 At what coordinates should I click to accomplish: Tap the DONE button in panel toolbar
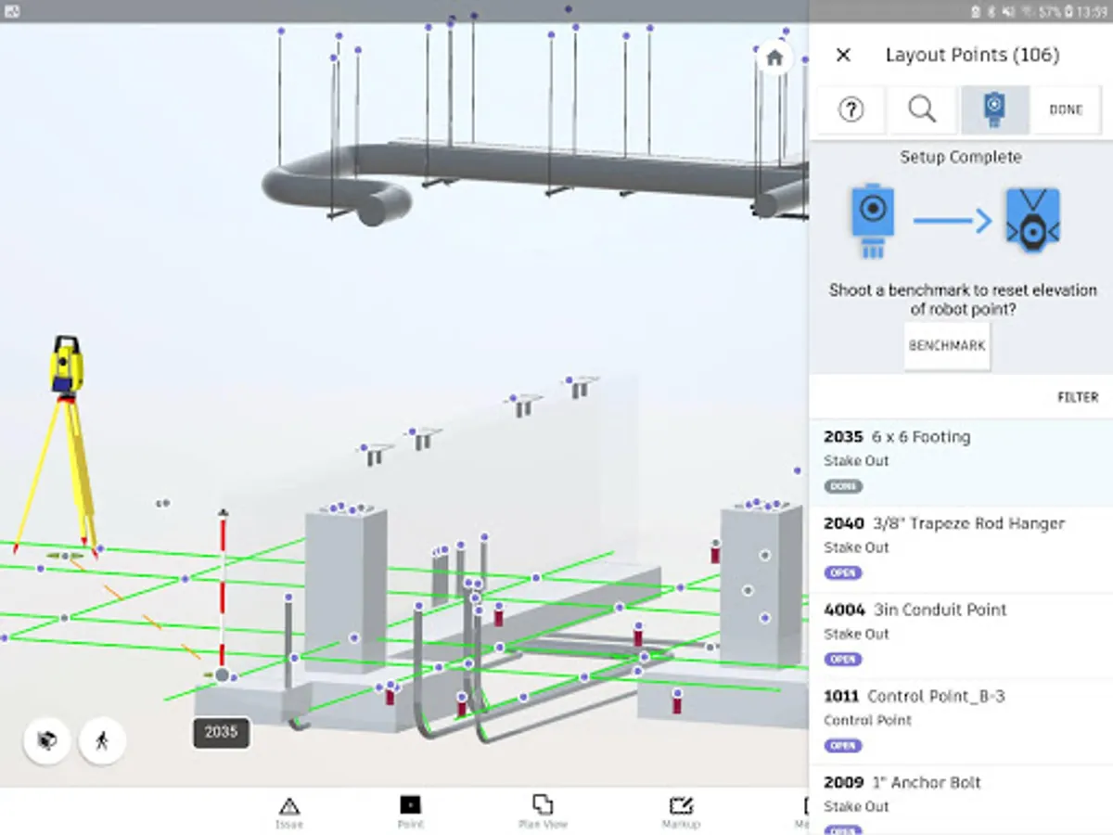(1067, 109)
